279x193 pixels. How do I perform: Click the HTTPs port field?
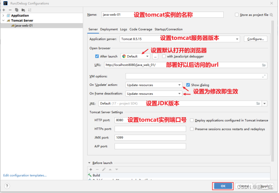150,129
